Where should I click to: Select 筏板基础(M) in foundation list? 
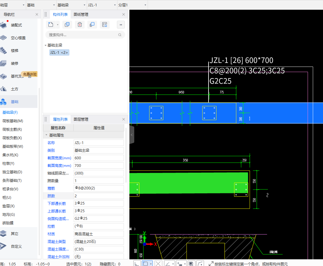(x=12, y=121)
